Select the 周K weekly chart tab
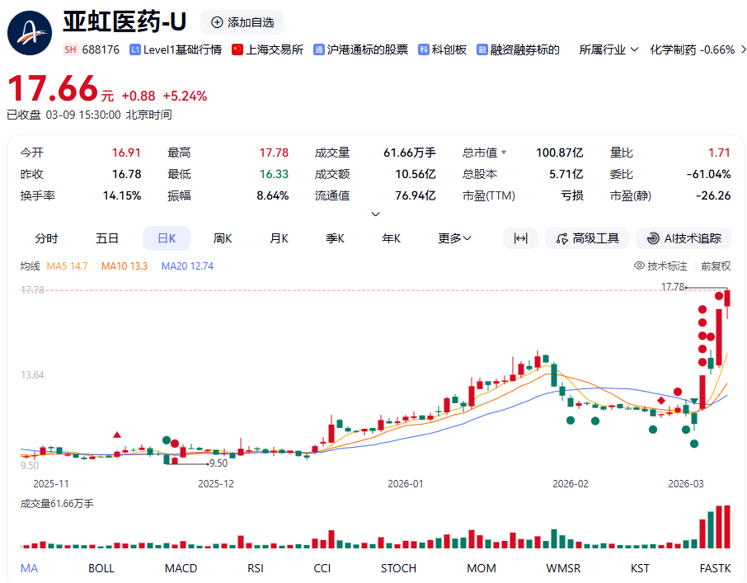Viewport: 747px width, 583px height. (x=223, y=238)
